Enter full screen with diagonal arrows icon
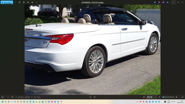This screenshot has height=104, width=185. click(182, 97)
